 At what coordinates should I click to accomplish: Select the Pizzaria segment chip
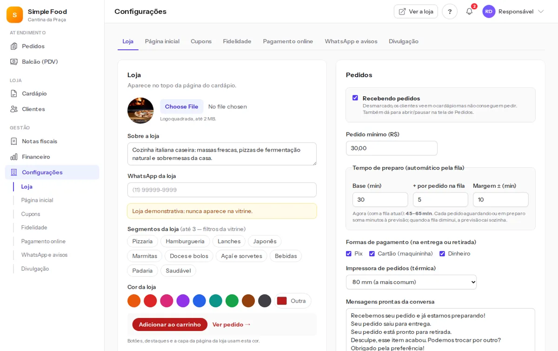(x=142, y=241)
